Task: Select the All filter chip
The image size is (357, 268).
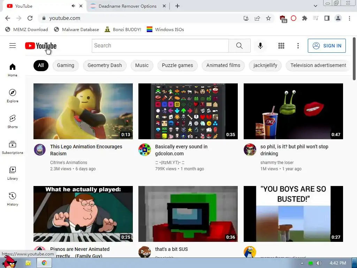Action: pyautogui.click(x=41, y=65)
